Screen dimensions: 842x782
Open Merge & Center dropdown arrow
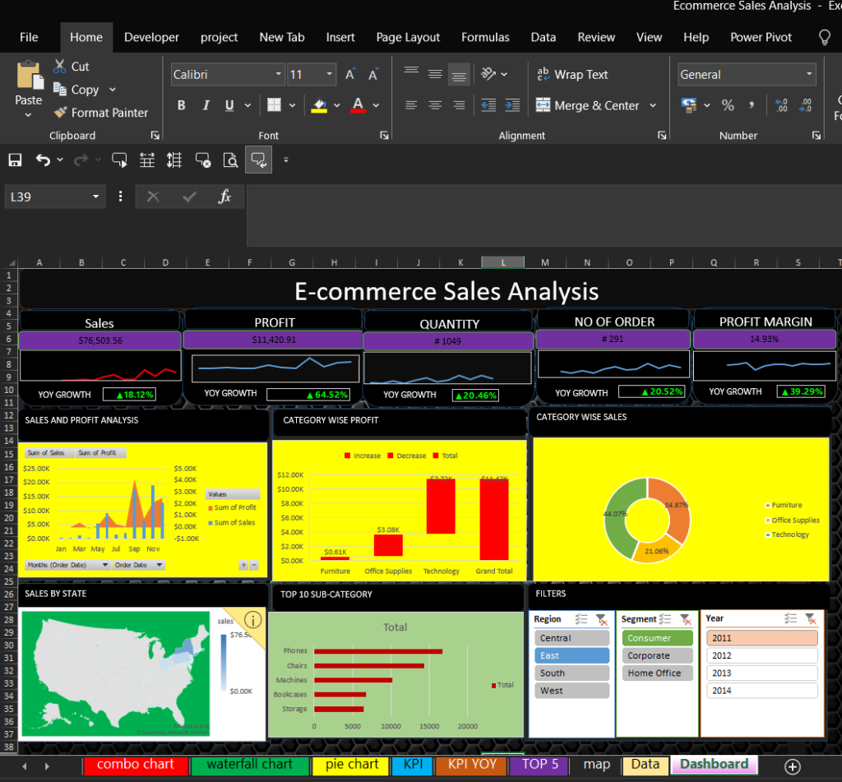coord(653,105)
